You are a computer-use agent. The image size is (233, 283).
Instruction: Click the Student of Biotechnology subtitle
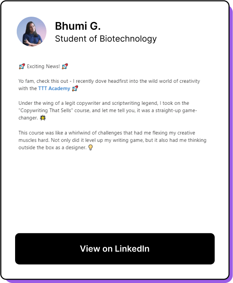106,39
